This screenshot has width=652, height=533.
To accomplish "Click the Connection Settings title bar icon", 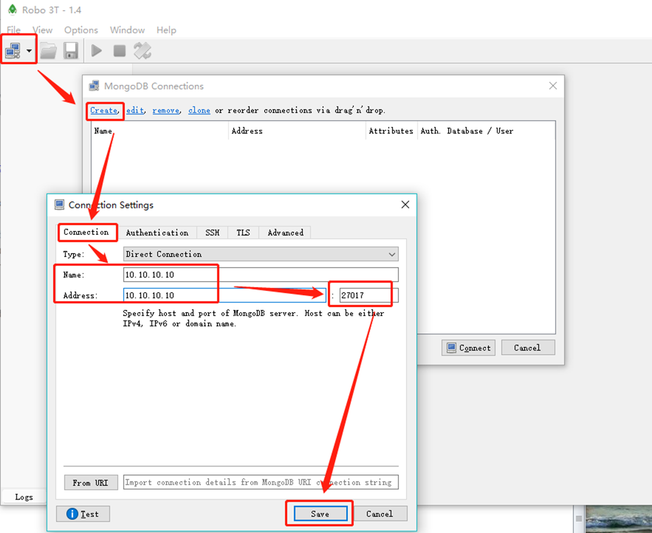I will point(60,205).
